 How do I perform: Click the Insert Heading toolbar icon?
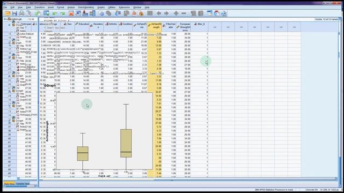210,13
